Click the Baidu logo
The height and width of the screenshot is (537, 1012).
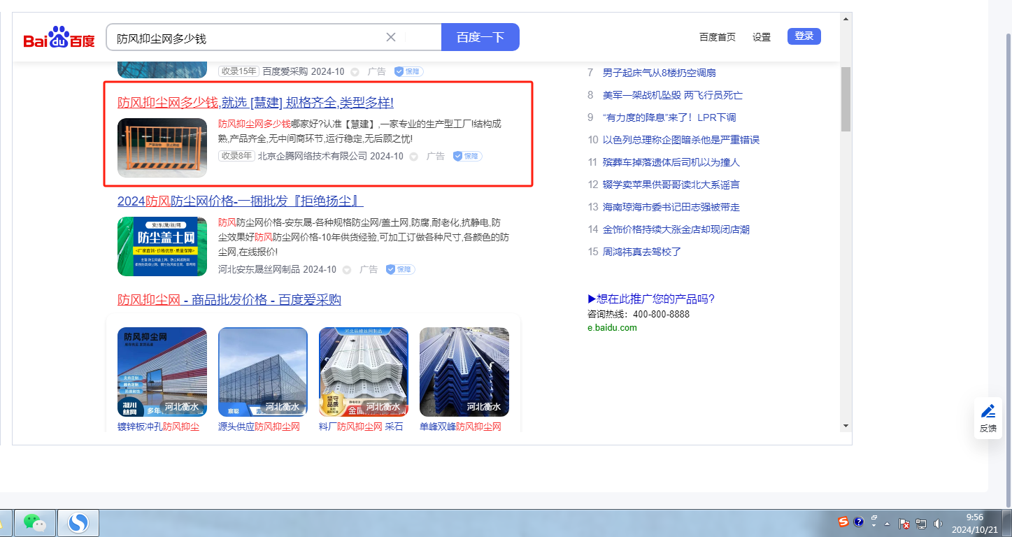[x=59, y=38]
